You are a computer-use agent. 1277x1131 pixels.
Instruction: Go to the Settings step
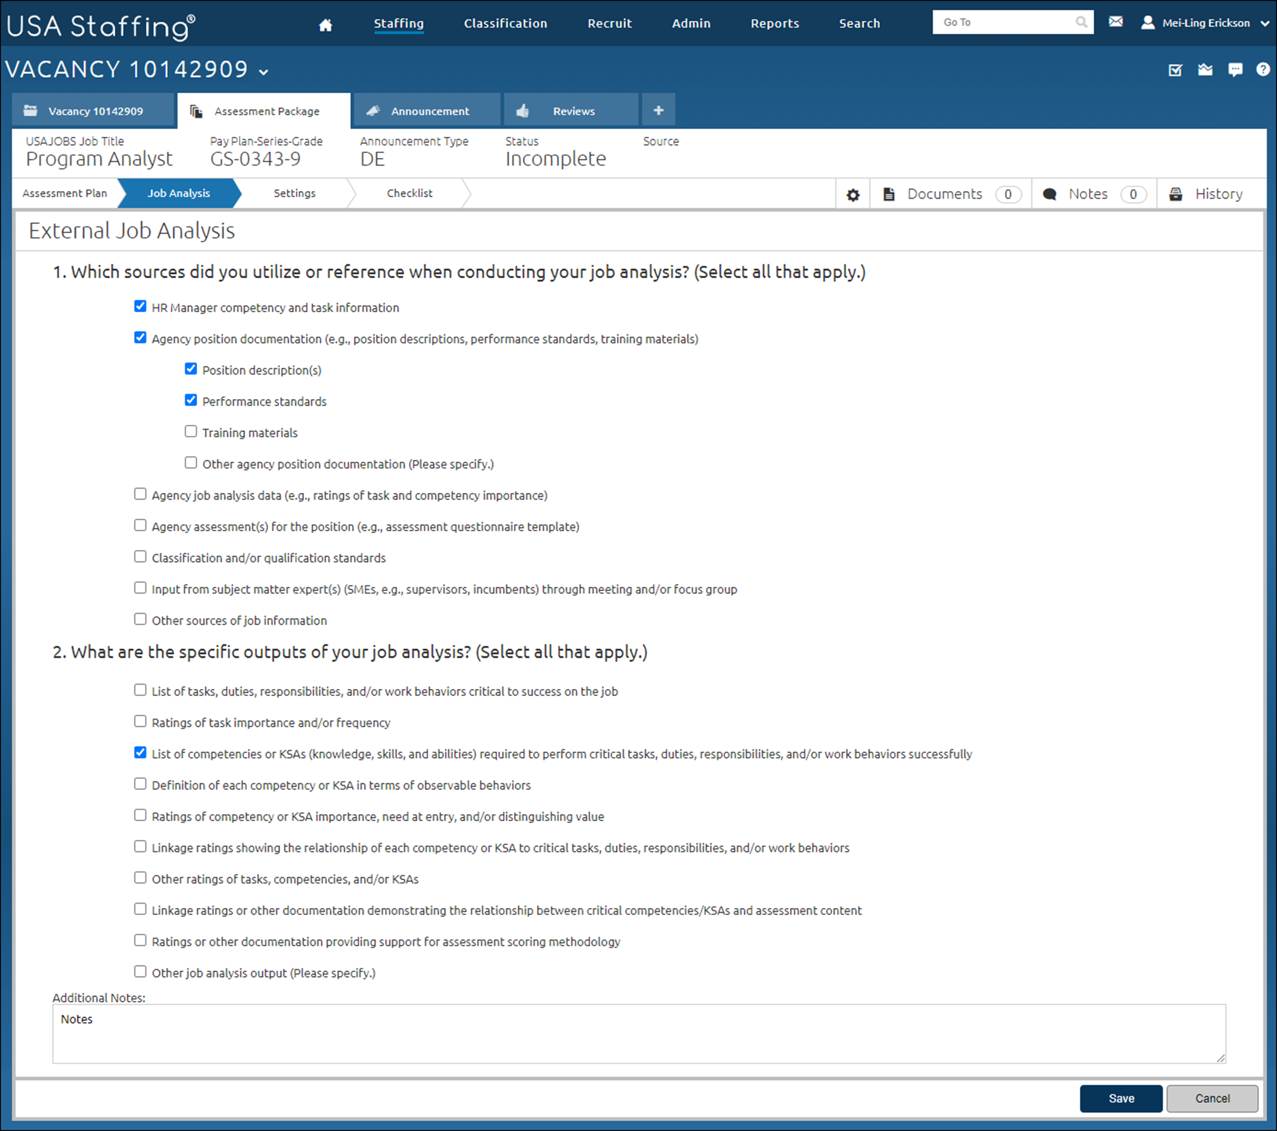coord(294,194)
